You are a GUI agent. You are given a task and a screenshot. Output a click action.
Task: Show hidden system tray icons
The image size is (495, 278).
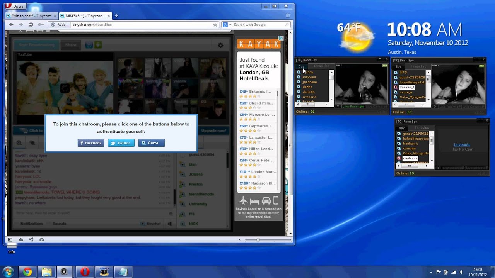point(431,272)
